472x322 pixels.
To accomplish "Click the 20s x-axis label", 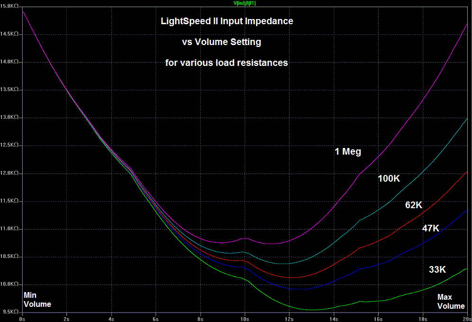I will click(x=467, y=319).
